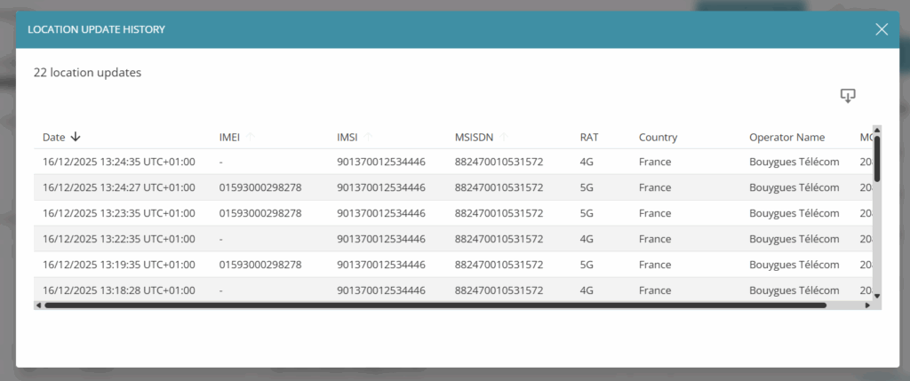Sort by MSISDN using its arrow icon
910x381 pixels.
pyautogui.click(x=504, y=137)
